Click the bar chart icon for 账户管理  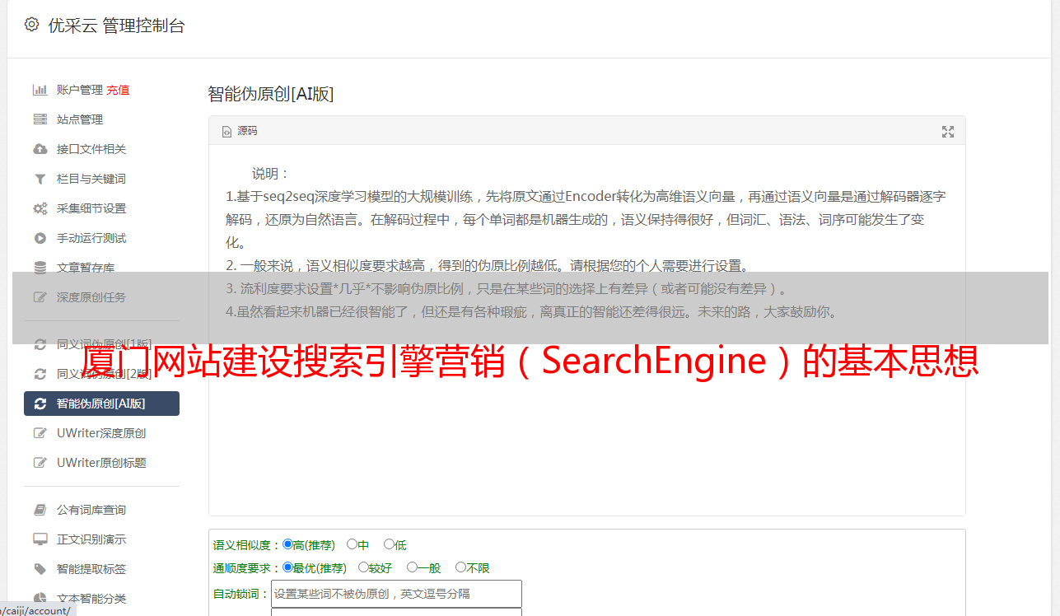point(40,90)
